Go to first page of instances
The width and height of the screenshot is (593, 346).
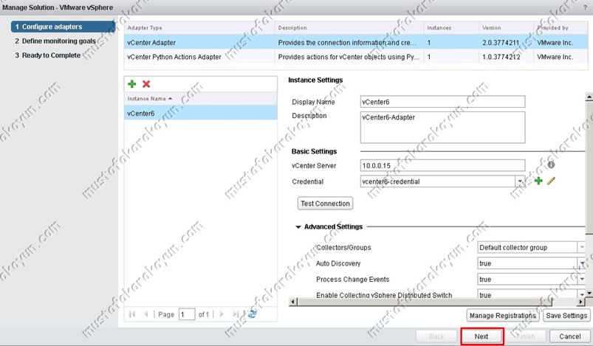pos(132,314)
